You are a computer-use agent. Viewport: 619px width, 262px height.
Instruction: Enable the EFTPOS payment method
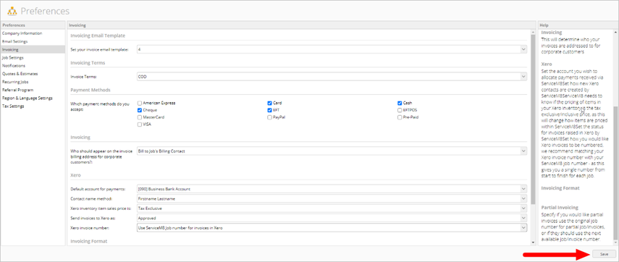(400, 110)
